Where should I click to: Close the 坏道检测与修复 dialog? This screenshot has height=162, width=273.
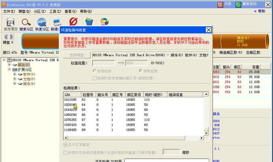click(x=209, y=30)
